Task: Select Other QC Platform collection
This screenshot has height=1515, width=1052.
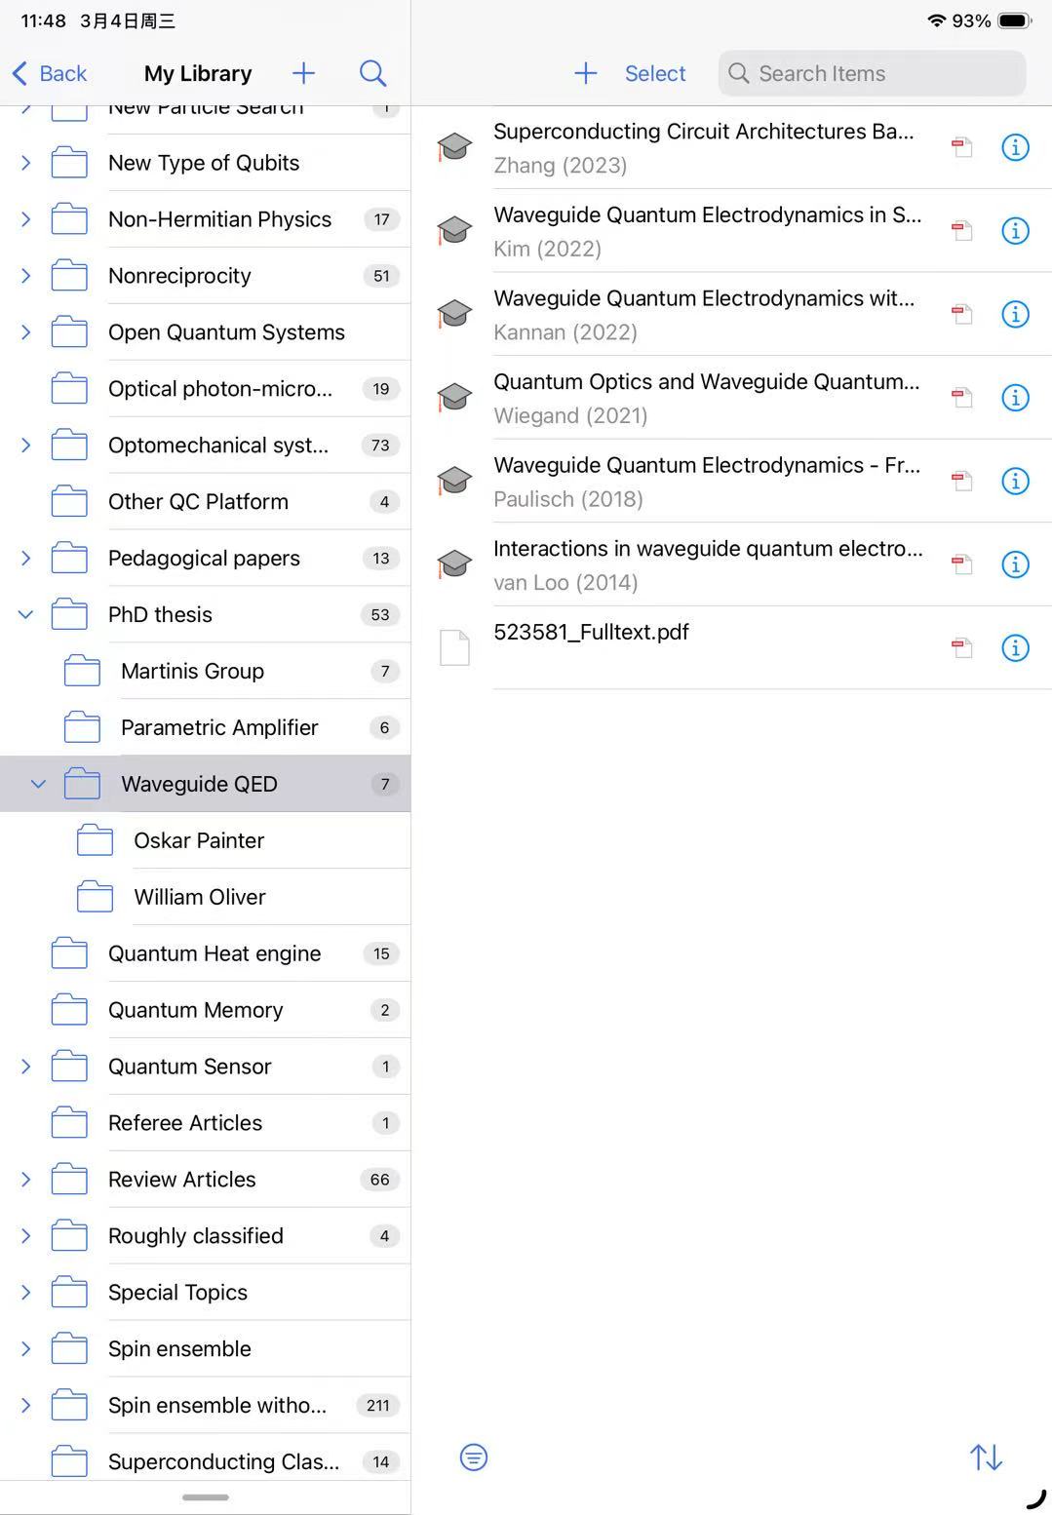Action: 205,502
